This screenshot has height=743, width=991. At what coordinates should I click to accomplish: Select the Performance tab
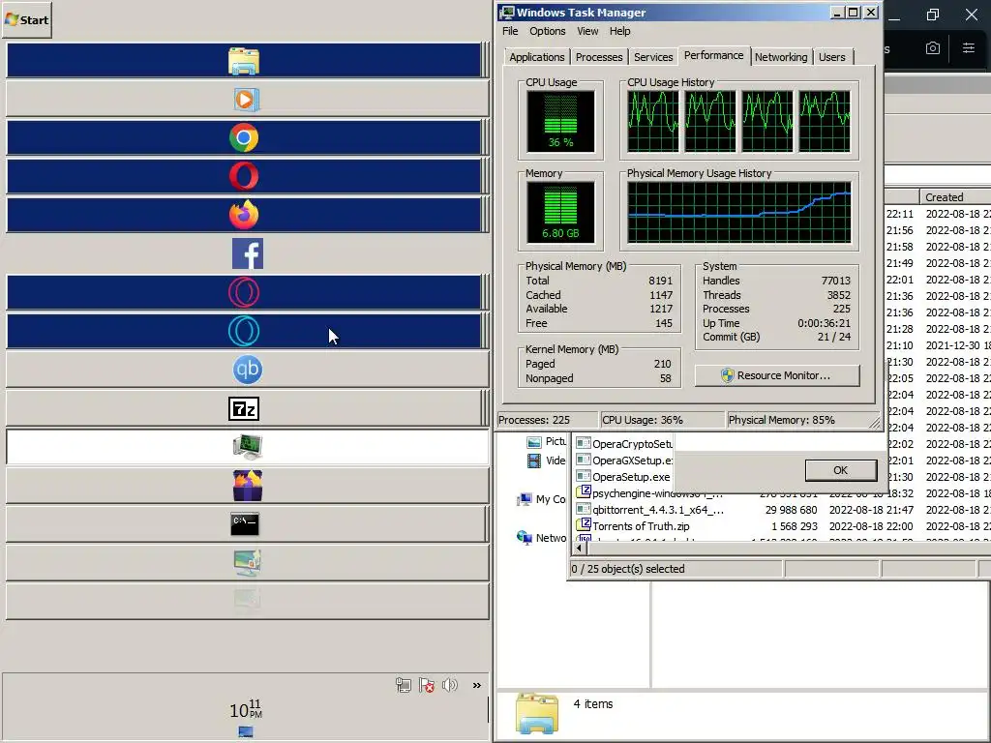[x=713, y=55]
